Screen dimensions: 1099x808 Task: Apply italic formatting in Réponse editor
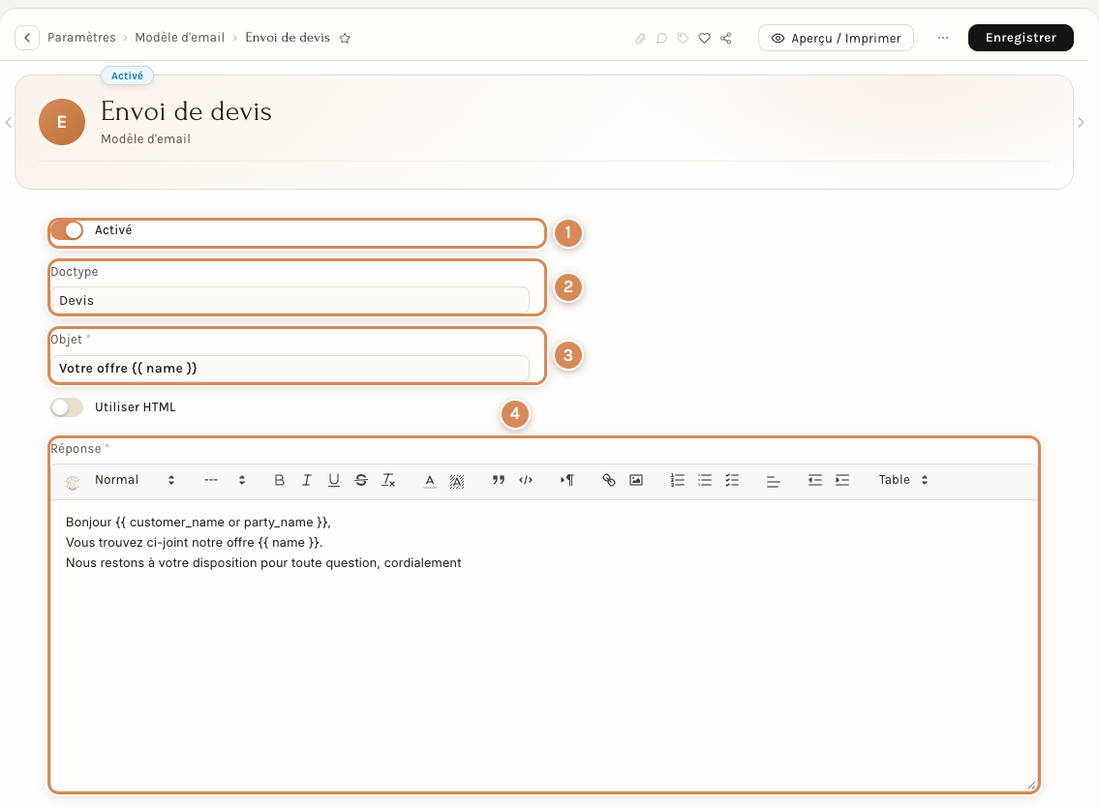306,480
